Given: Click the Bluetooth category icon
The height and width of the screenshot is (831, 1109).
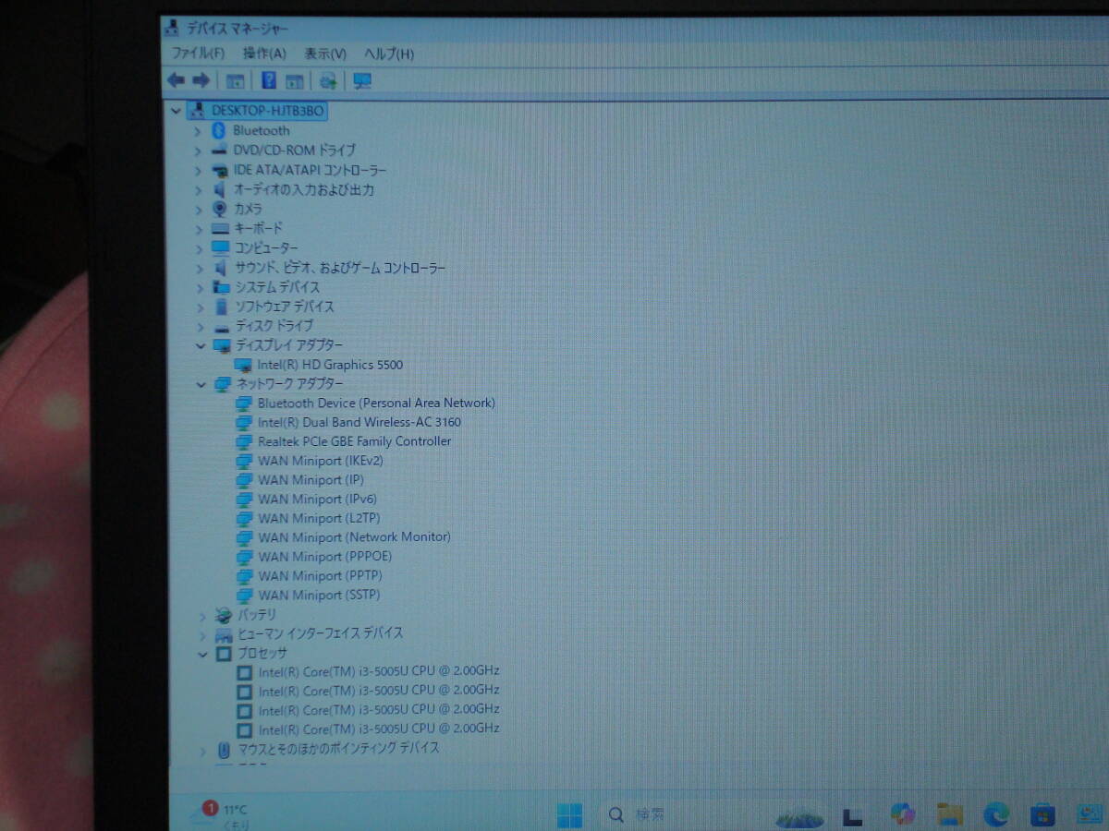Looking at the screenshot, I should 219,130.
